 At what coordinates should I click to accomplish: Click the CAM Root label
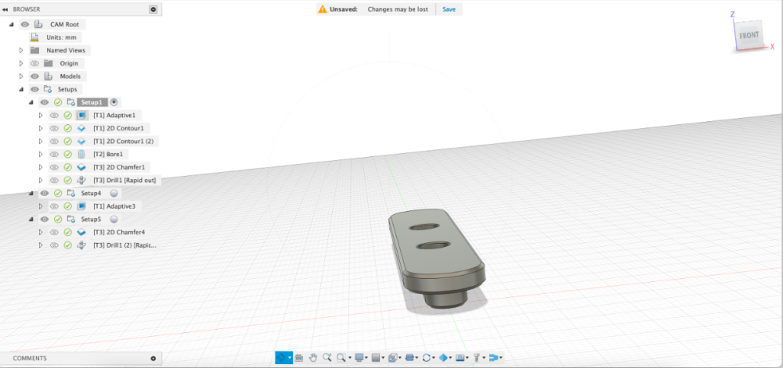[x=65, y=24]
